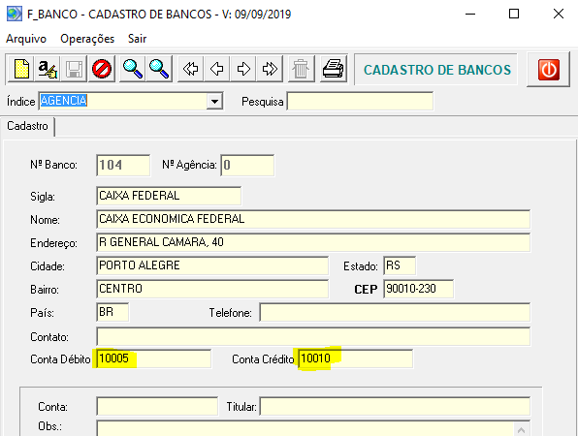Go to next record right arrow
Viewport: 578px width, 436px height.
pos(243,69)
